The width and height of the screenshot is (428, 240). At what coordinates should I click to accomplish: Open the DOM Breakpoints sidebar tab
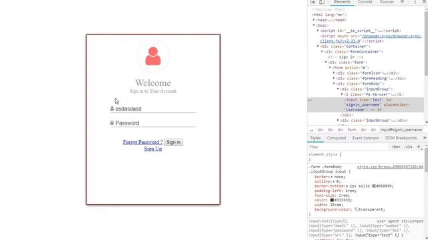point(401,138)
